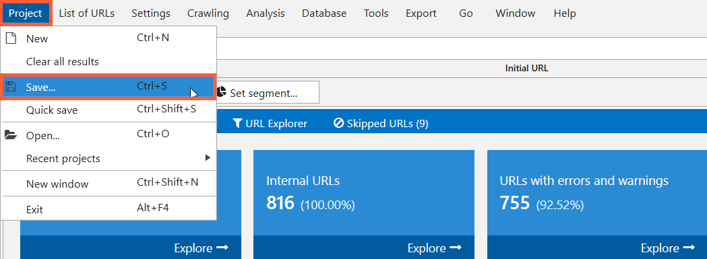Screen dimensions: 707x259
Task: Select Quick save entry
Action: pos(109,110)
